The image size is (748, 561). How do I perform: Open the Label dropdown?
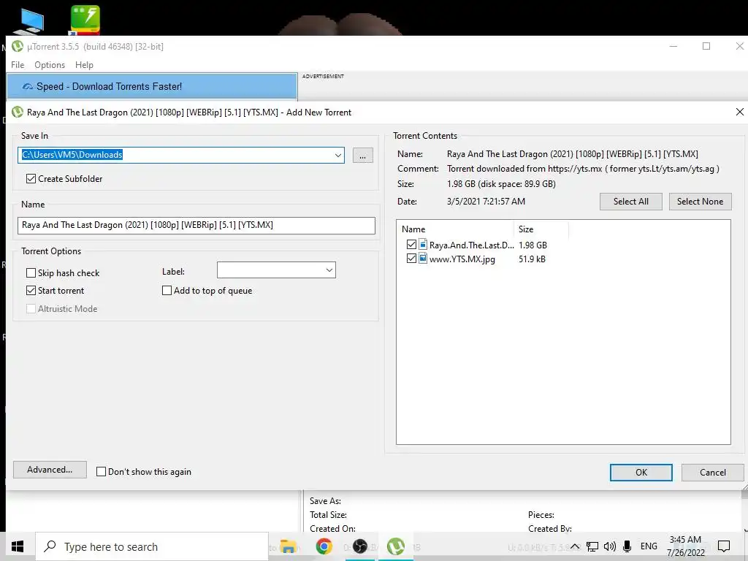click(329, 270)
